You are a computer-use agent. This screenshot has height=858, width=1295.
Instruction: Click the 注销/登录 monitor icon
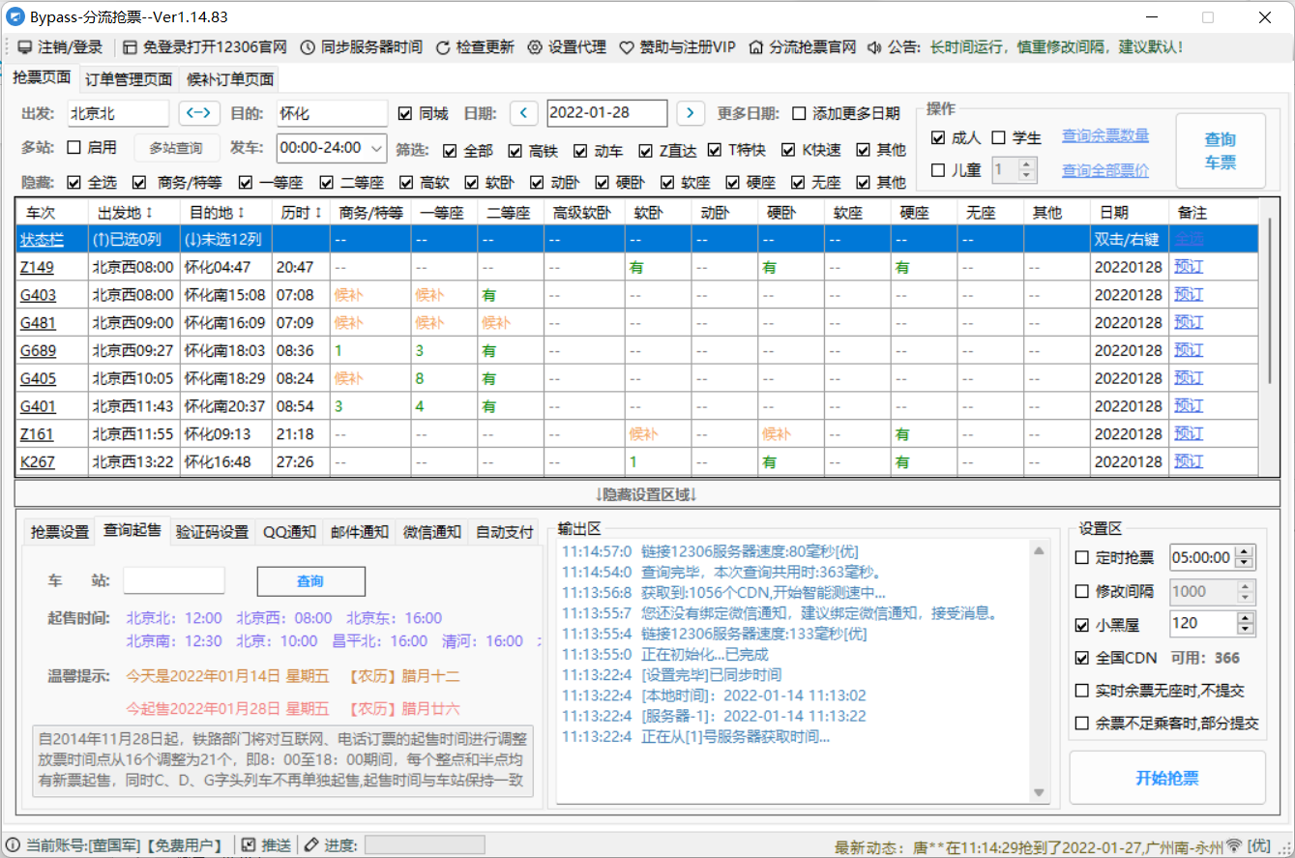(x=25, y=46)
